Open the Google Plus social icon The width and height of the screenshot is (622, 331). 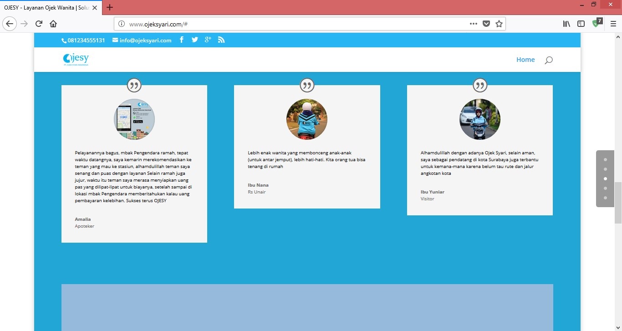coord(208,40)
